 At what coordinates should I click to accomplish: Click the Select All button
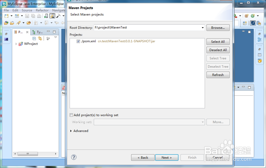point(218,42)
